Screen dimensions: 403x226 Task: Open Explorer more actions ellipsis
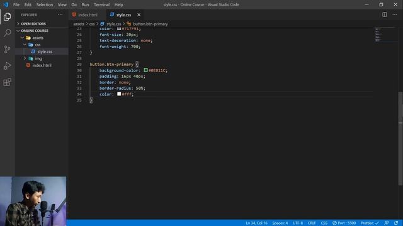pos(60,15)
